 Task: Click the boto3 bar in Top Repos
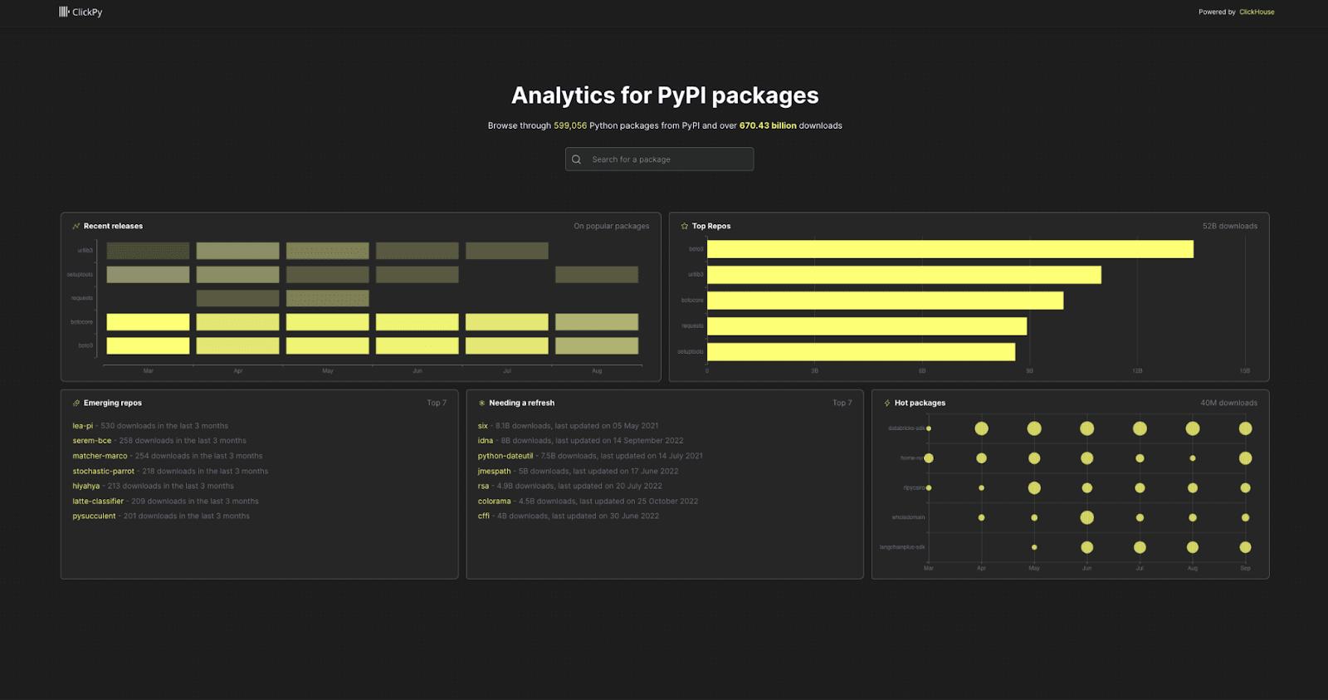950,249
